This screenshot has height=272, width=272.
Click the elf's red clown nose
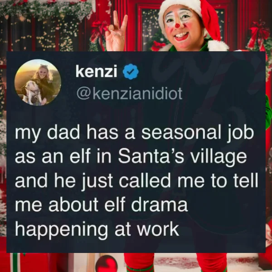177,25
